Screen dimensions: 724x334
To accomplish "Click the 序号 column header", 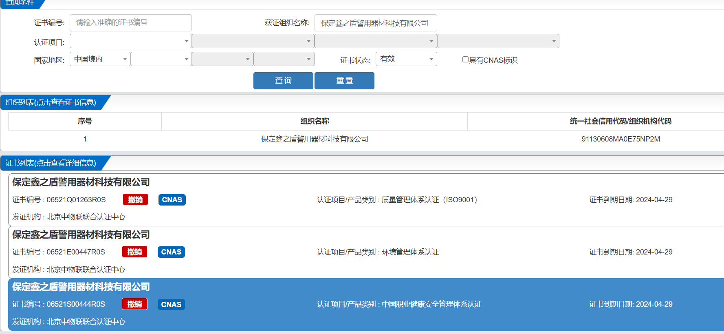I will click(x=85, y=121).
